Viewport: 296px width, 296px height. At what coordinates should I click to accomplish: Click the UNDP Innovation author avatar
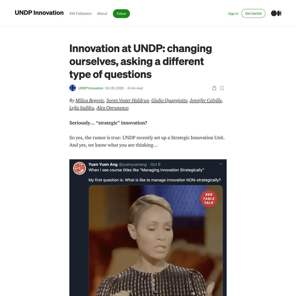pos(73,88)
